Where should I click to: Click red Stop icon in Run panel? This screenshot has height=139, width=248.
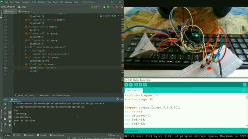[x=5, y=114]
